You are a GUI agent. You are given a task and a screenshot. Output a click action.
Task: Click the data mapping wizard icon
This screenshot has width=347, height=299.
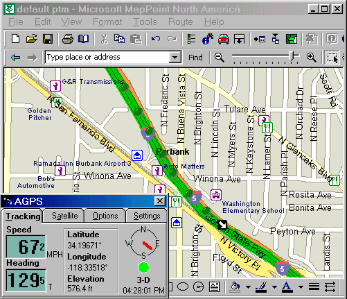point(260,39)
